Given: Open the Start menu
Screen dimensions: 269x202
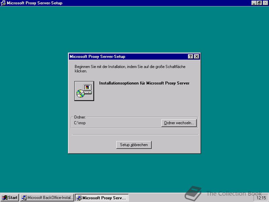Looking at the screenshot, I should (10, 198).
